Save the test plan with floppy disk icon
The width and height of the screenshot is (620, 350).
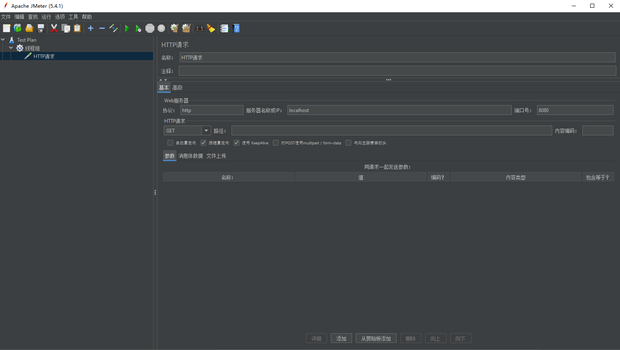coord(41,28)
